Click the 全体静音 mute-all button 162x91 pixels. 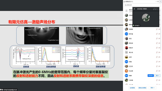[x=132, y=88]
